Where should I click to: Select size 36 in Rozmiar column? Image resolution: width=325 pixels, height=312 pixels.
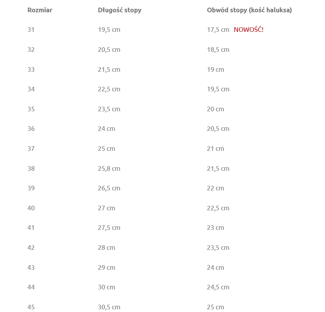pyautogui.click(x=31, y=129)
